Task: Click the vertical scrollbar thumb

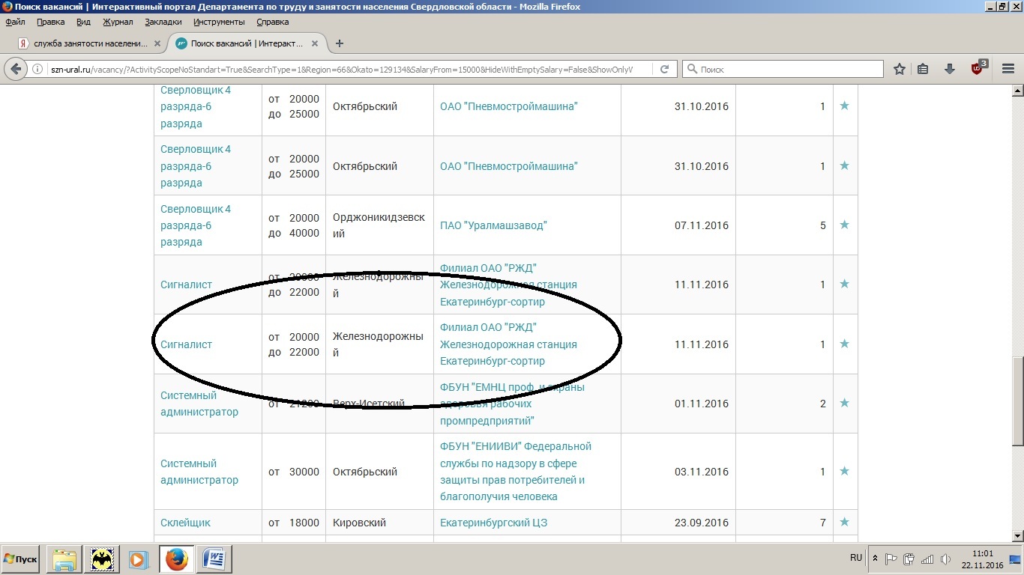Action: [x=1018, y=401]
